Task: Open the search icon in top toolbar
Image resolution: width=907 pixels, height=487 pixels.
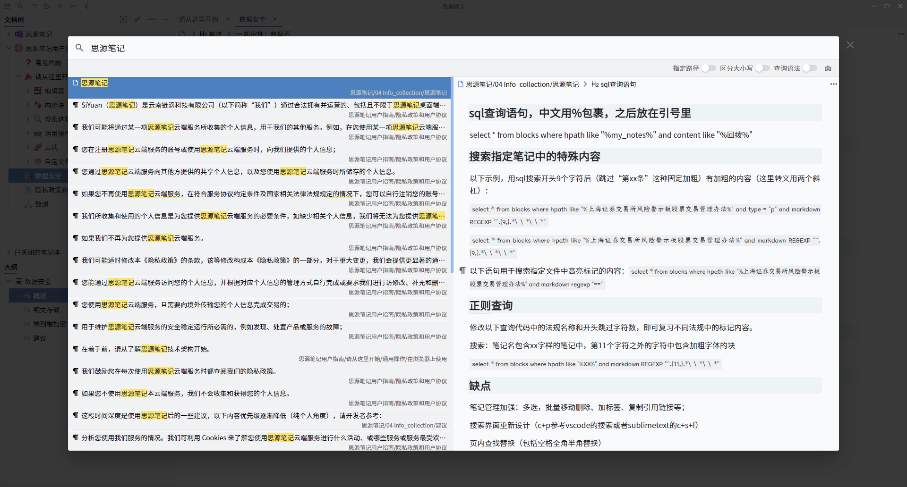Action: [20, 6]
